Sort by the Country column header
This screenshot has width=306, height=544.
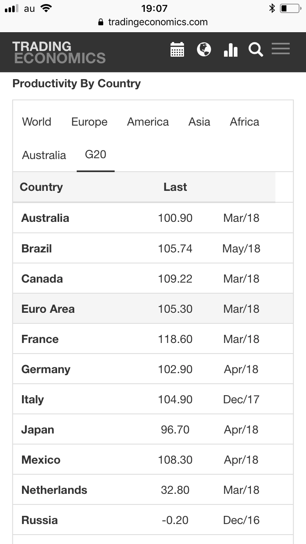click(x=41, y=187)
